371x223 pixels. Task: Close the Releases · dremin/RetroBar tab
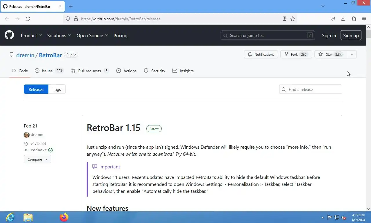coord(60,6)
